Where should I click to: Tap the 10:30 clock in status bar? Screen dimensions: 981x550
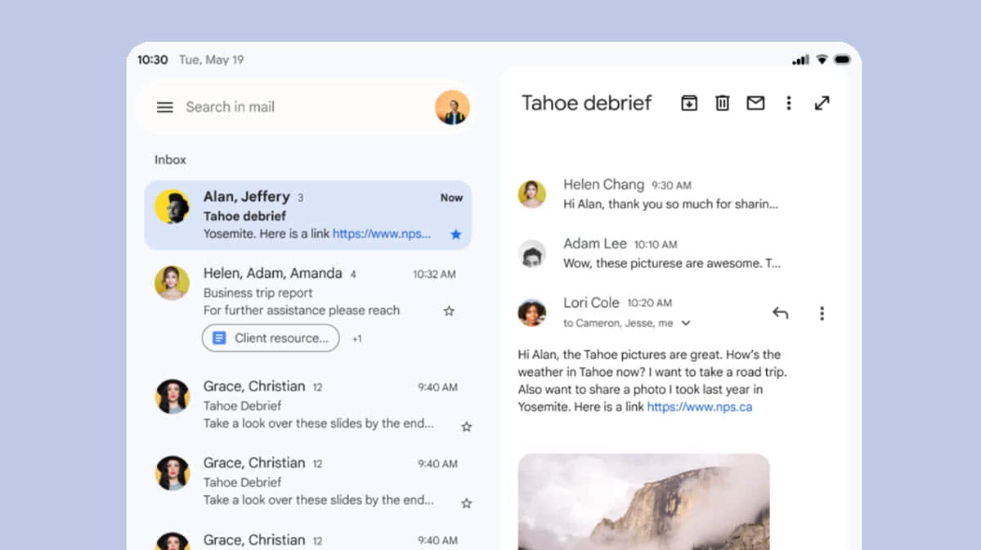[152, 60]
